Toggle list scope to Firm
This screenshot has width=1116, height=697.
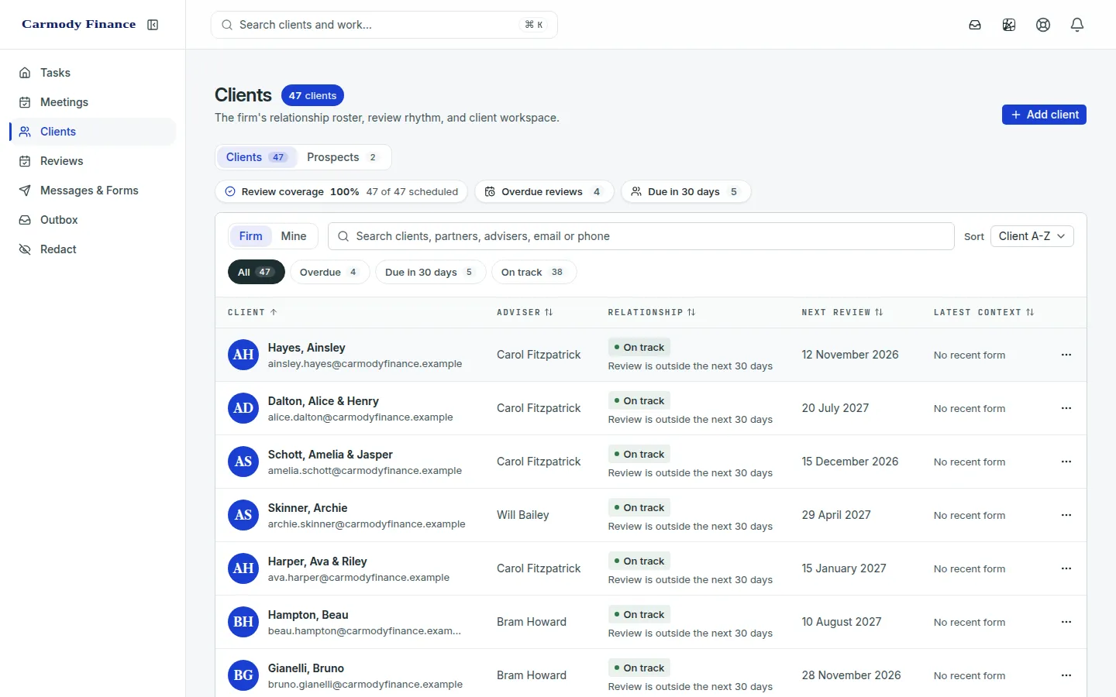pyautogui.click(x=250, y=236)
